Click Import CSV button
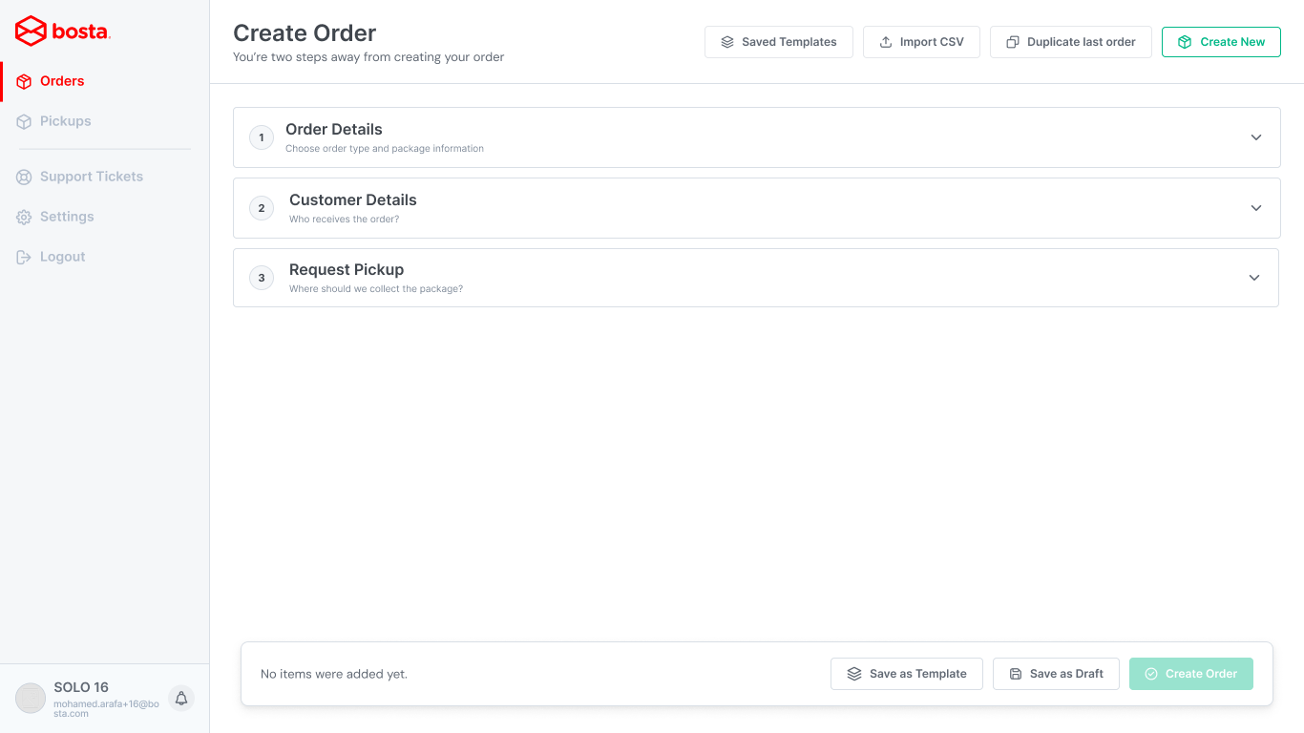The height and width of the screenshot is (733, 1304). (x=921, y=42)
